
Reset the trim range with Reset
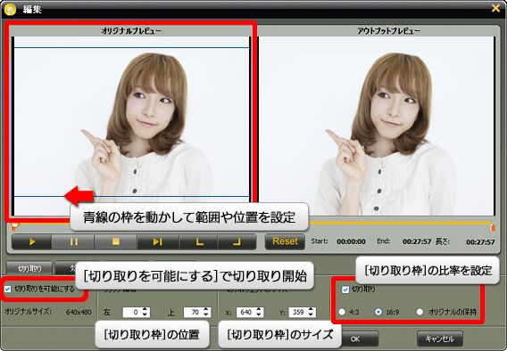pos(285,241)
